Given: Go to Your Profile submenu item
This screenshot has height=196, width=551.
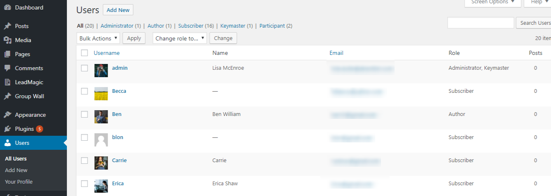Looking at the screenshot, I should (x=19, y=182).
